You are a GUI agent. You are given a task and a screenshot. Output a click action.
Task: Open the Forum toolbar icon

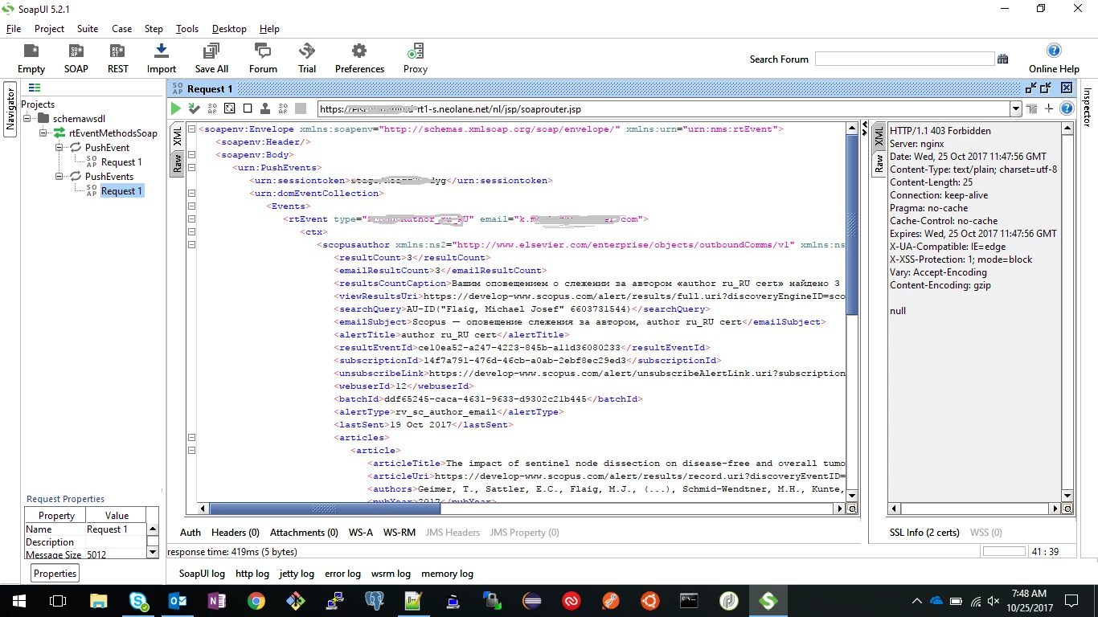[x=263, y=59]
